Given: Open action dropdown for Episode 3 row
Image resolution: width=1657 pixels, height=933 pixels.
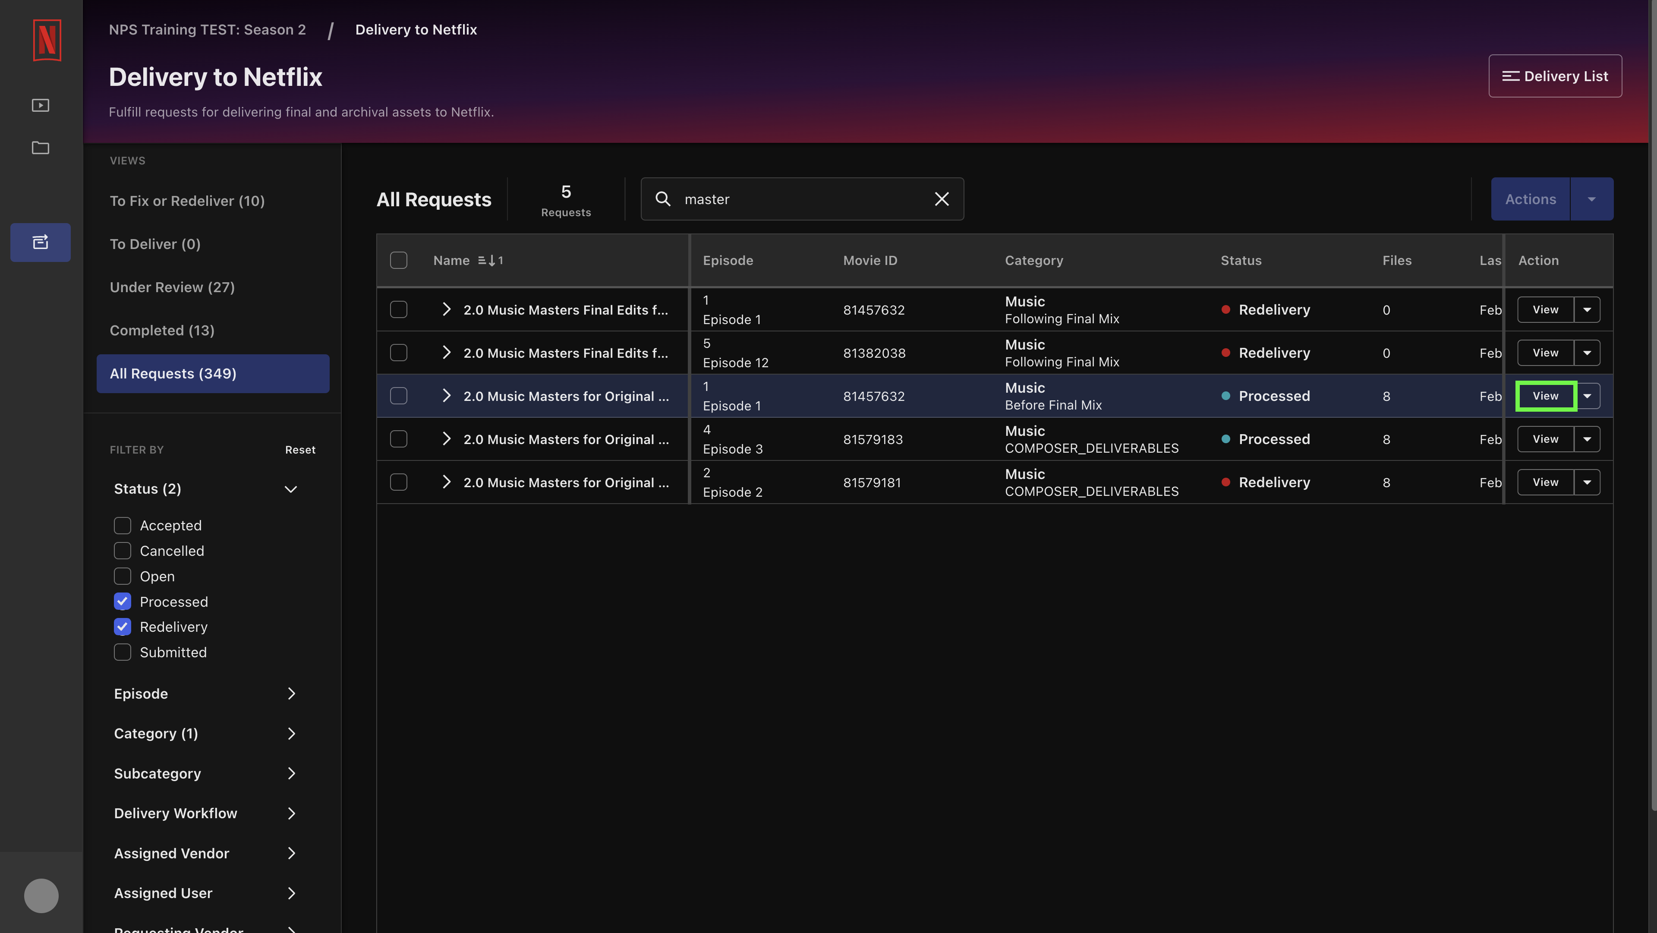Looking at the screenshot, I should (1587, 439).
